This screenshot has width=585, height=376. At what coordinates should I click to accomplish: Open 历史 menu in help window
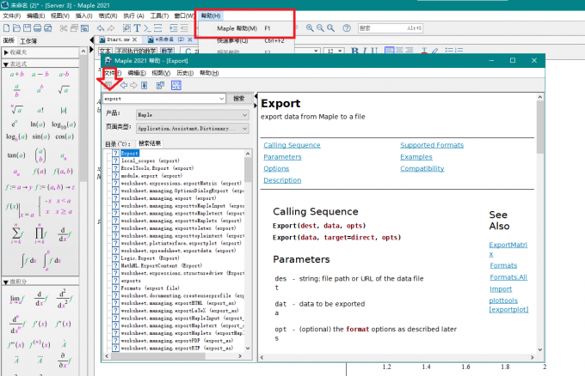point(184,73)
